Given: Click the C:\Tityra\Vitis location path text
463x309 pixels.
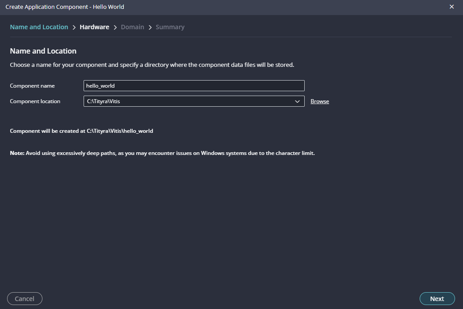Looking at the screenshot, I should (103, 101).
